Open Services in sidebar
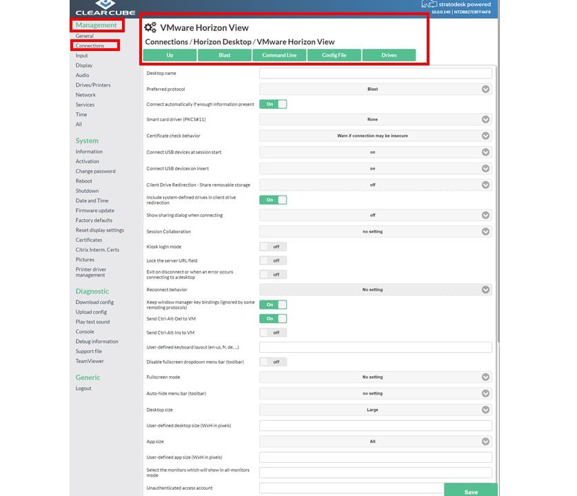The height and width of the screenshot is (496, 577). click(x=85, y=105)
